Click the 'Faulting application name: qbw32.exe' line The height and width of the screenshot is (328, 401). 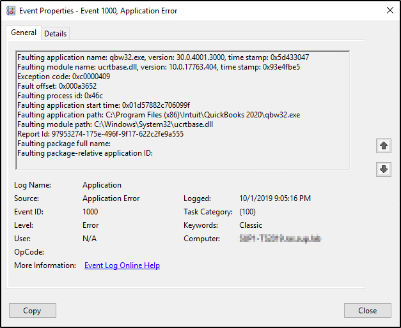coord(163,57)
